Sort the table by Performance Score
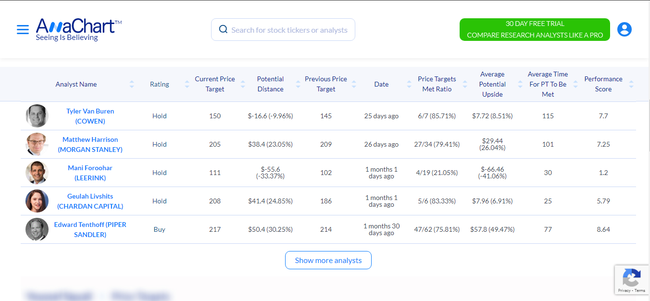Screen dimensions: 650x301 click(x=631, y=84)
